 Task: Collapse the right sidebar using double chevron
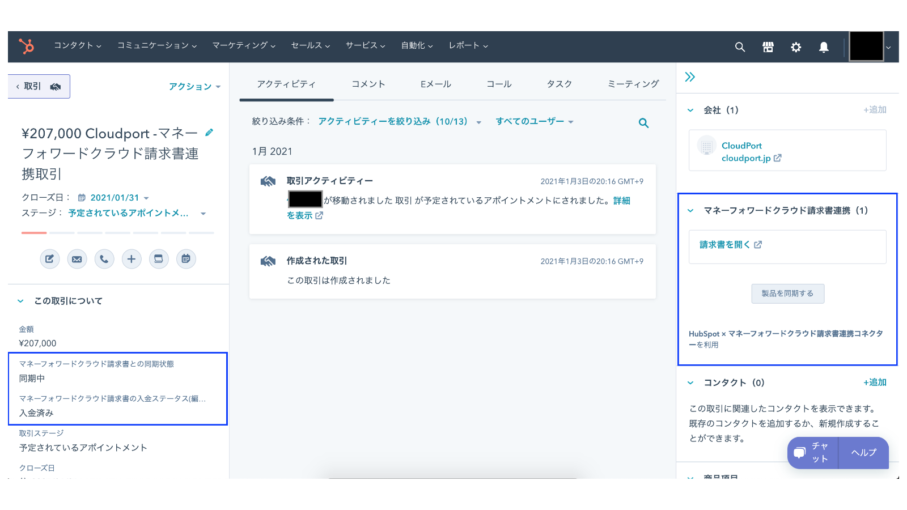point(690,77)
